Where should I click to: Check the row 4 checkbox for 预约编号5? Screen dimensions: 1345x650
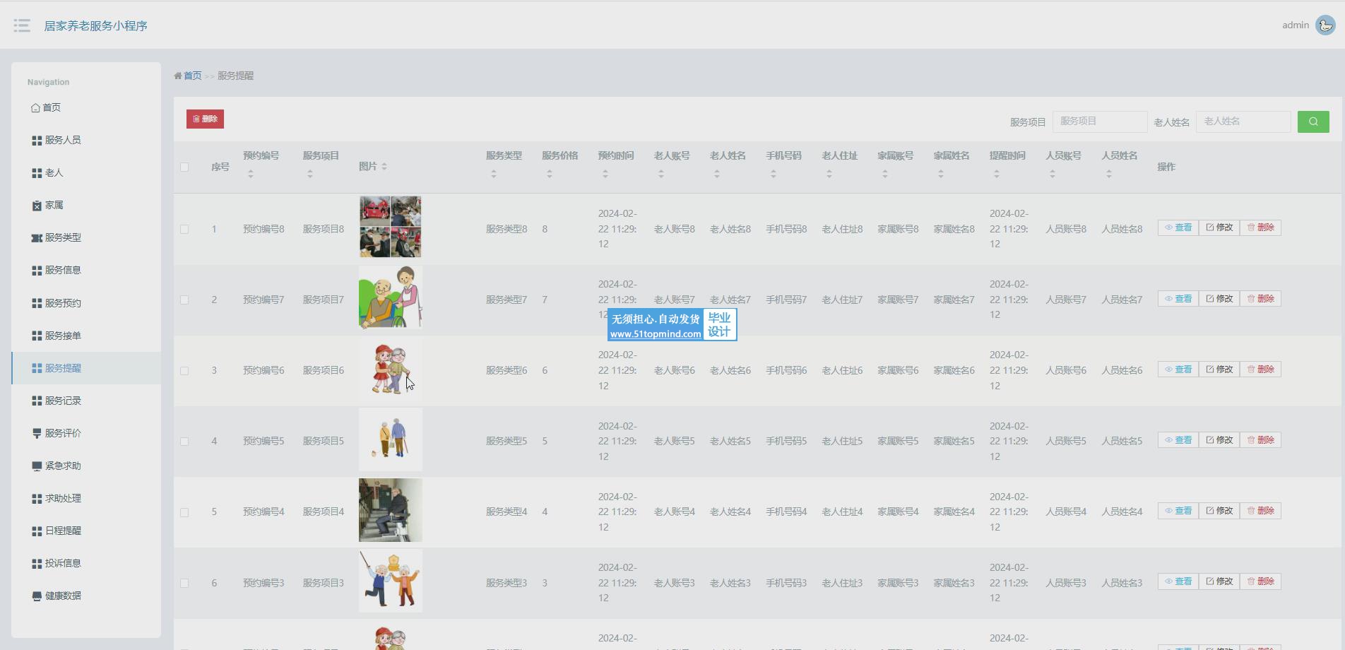184,442
